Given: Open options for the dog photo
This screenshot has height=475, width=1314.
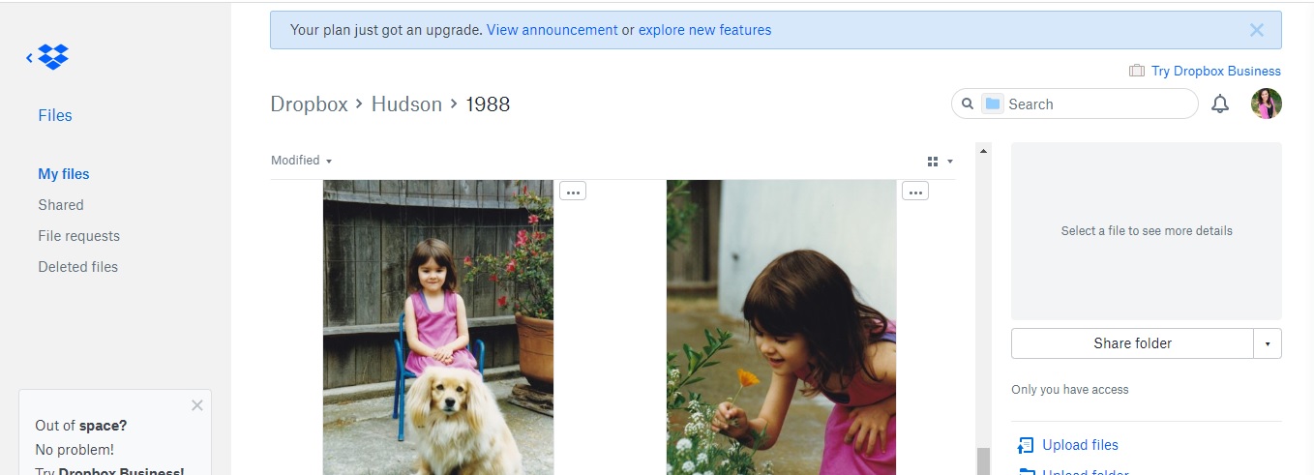Looking at the screenshot, I should tap(573, 192).
